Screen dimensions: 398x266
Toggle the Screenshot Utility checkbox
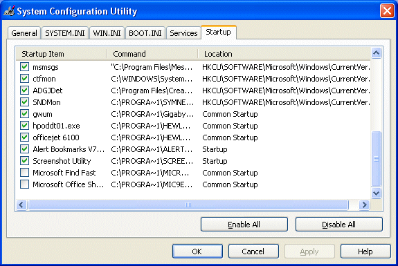[x=25, y=160]
